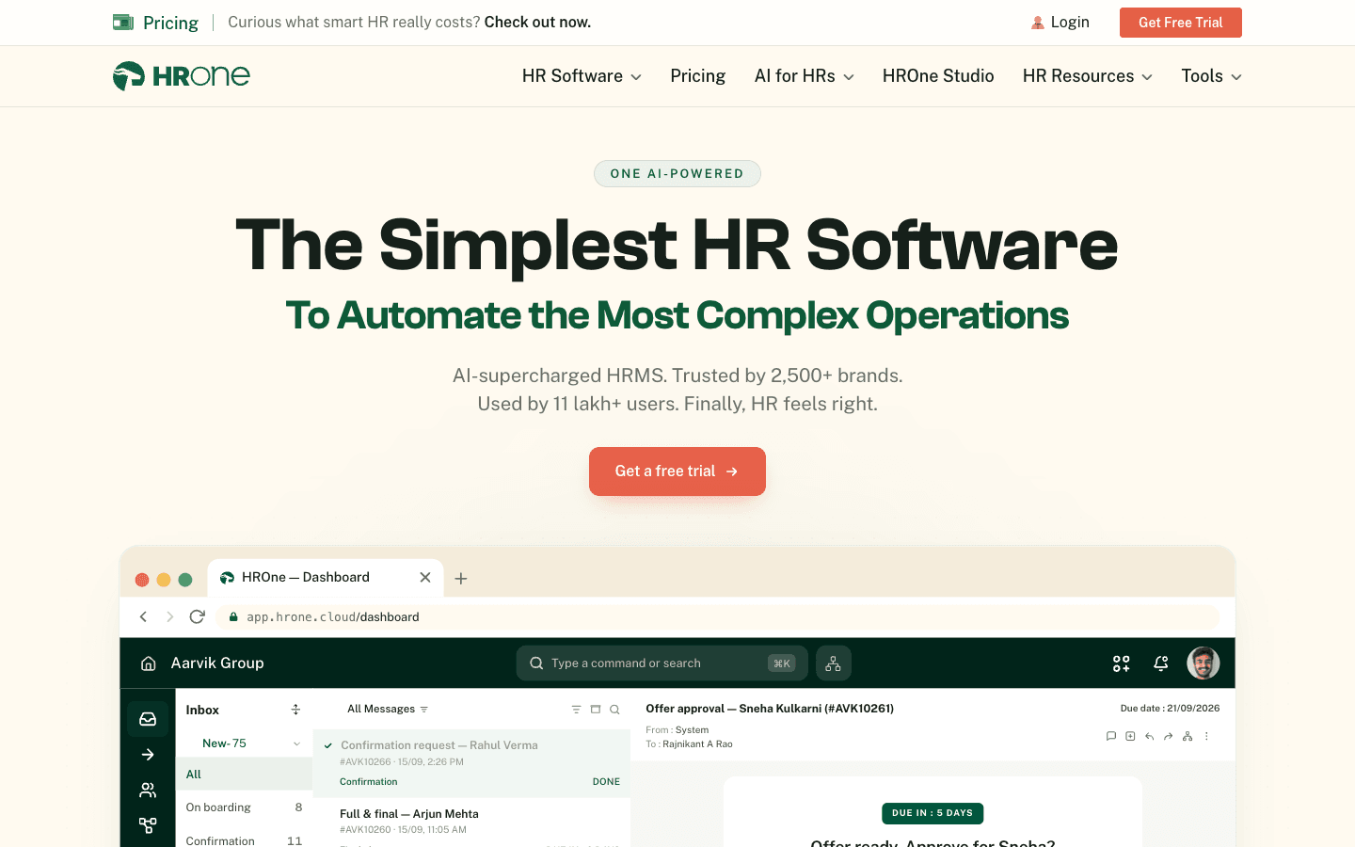Screen dimensions: 1355x847
Task: Click the browser back arrow in the mockup
Action: (143, 616)
